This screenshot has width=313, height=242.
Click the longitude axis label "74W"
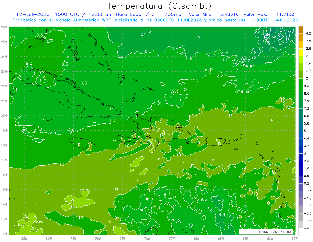[x=123, y=238]
